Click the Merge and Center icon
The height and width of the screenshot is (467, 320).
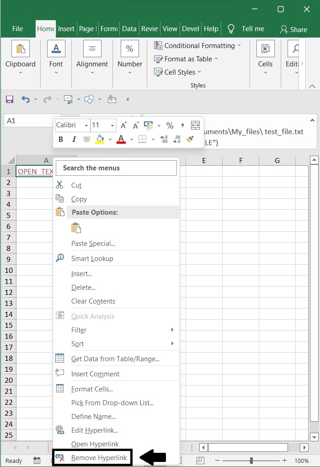pos(195,125)
